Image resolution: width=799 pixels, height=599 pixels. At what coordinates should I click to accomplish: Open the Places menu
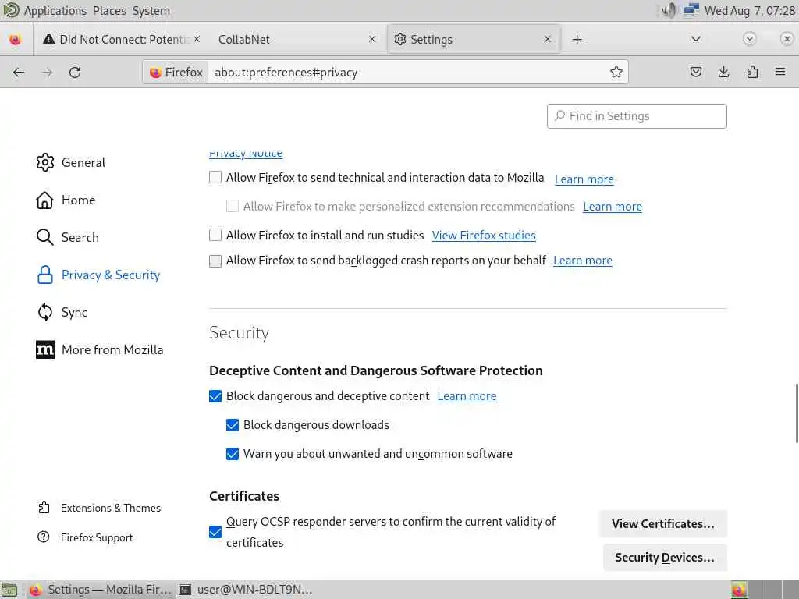coord(109,11)
